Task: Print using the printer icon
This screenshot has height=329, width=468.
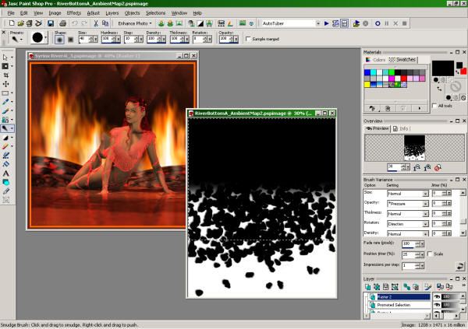Action: (x=62, y=23)
